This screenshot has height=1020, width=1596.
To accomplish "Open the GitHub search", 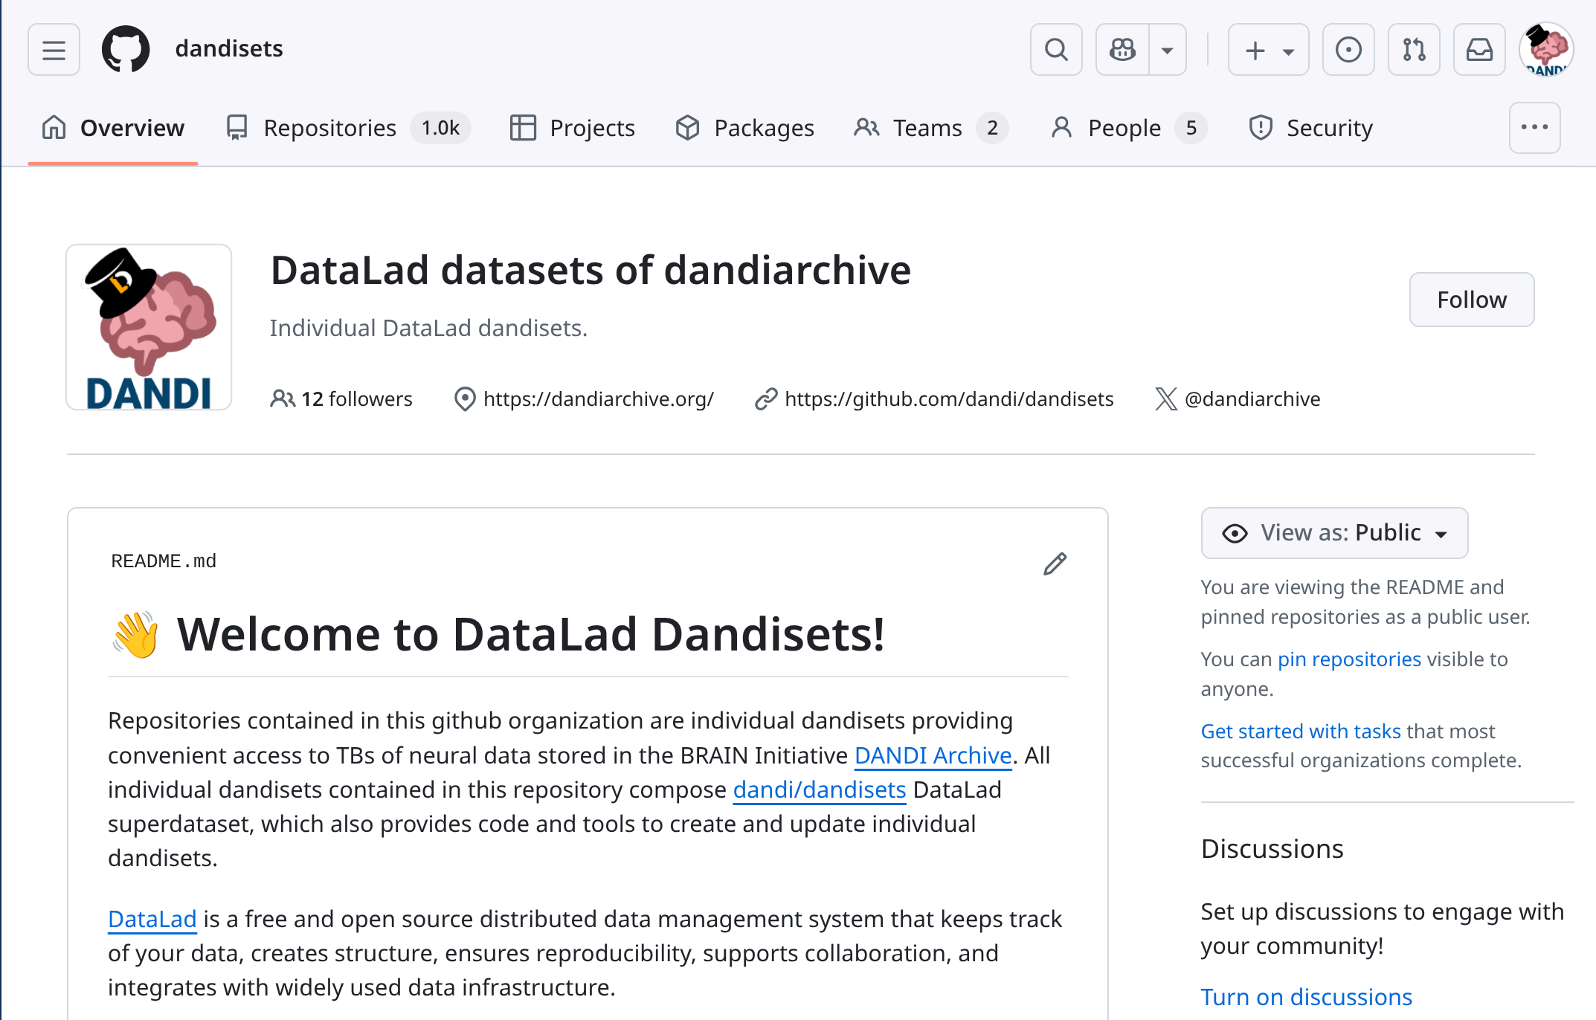I will 1056,49.
